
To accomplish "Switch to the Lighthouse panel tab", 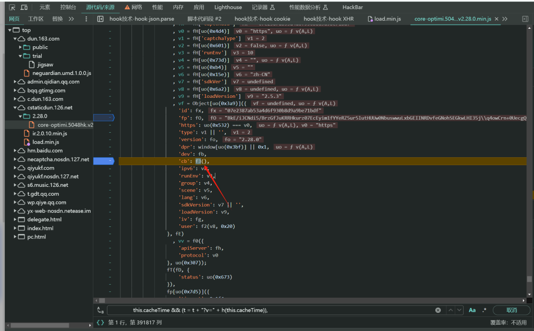I will click(x=228, y=7).
